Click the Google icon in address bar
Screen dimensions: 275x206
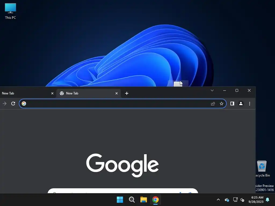point(24,104)
